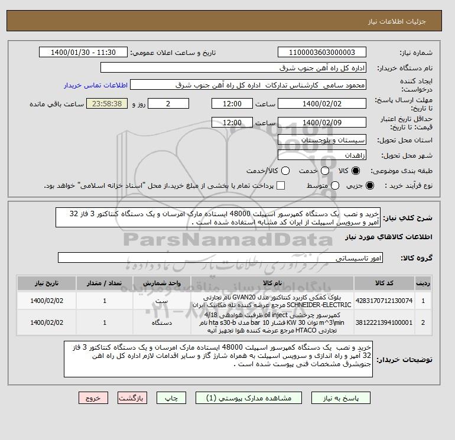Viewport: 455px width, 440px height.
Task: Click the توضیحات خریدار text area
Action: tap(218, 359)
